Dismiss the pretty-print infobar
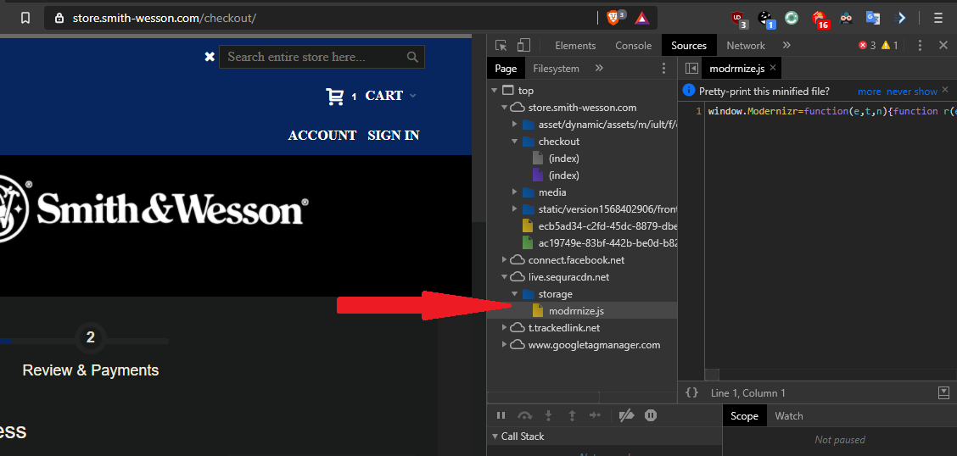The height and width of the screenshot is (456, 957). click(x=945, y=90)
